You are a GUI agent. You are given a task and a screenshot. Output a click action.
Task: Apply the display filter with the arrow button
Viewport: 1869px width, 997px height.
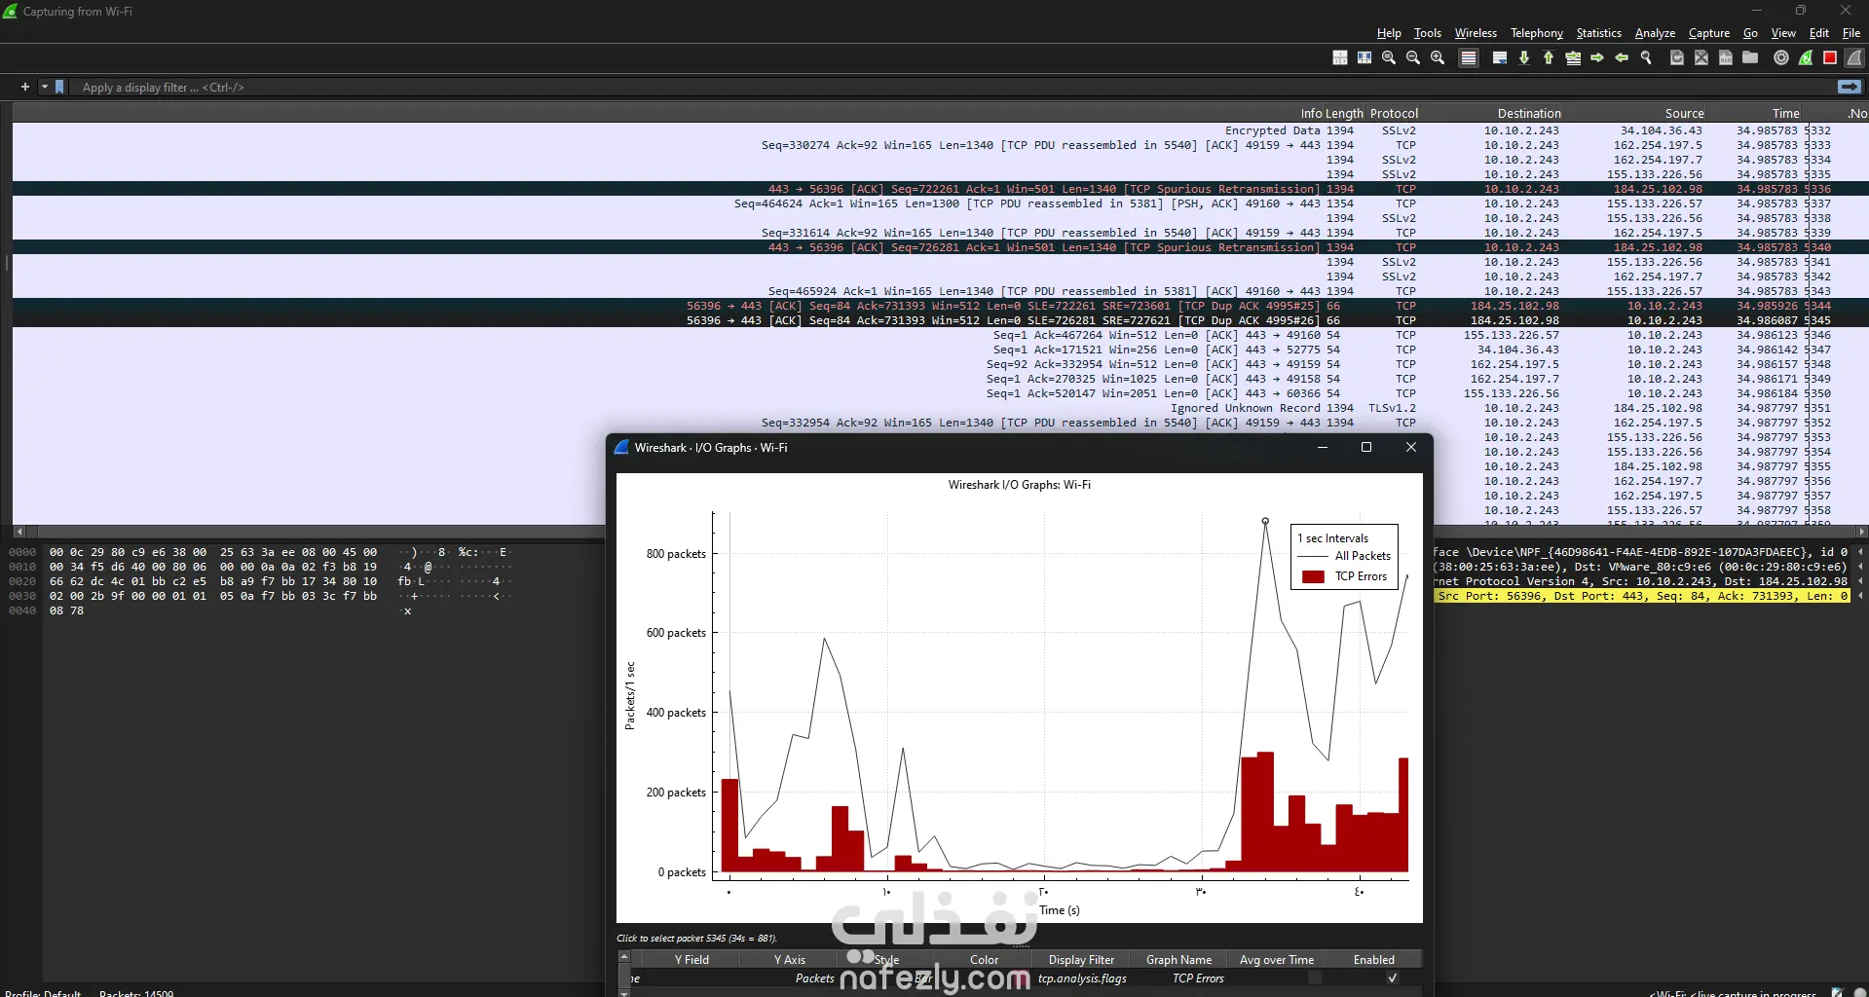(1849, 87)
